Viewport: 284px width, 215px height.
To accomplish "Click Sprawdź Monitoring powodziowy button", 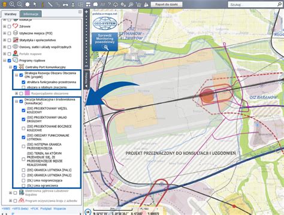I will pos(105,42).
